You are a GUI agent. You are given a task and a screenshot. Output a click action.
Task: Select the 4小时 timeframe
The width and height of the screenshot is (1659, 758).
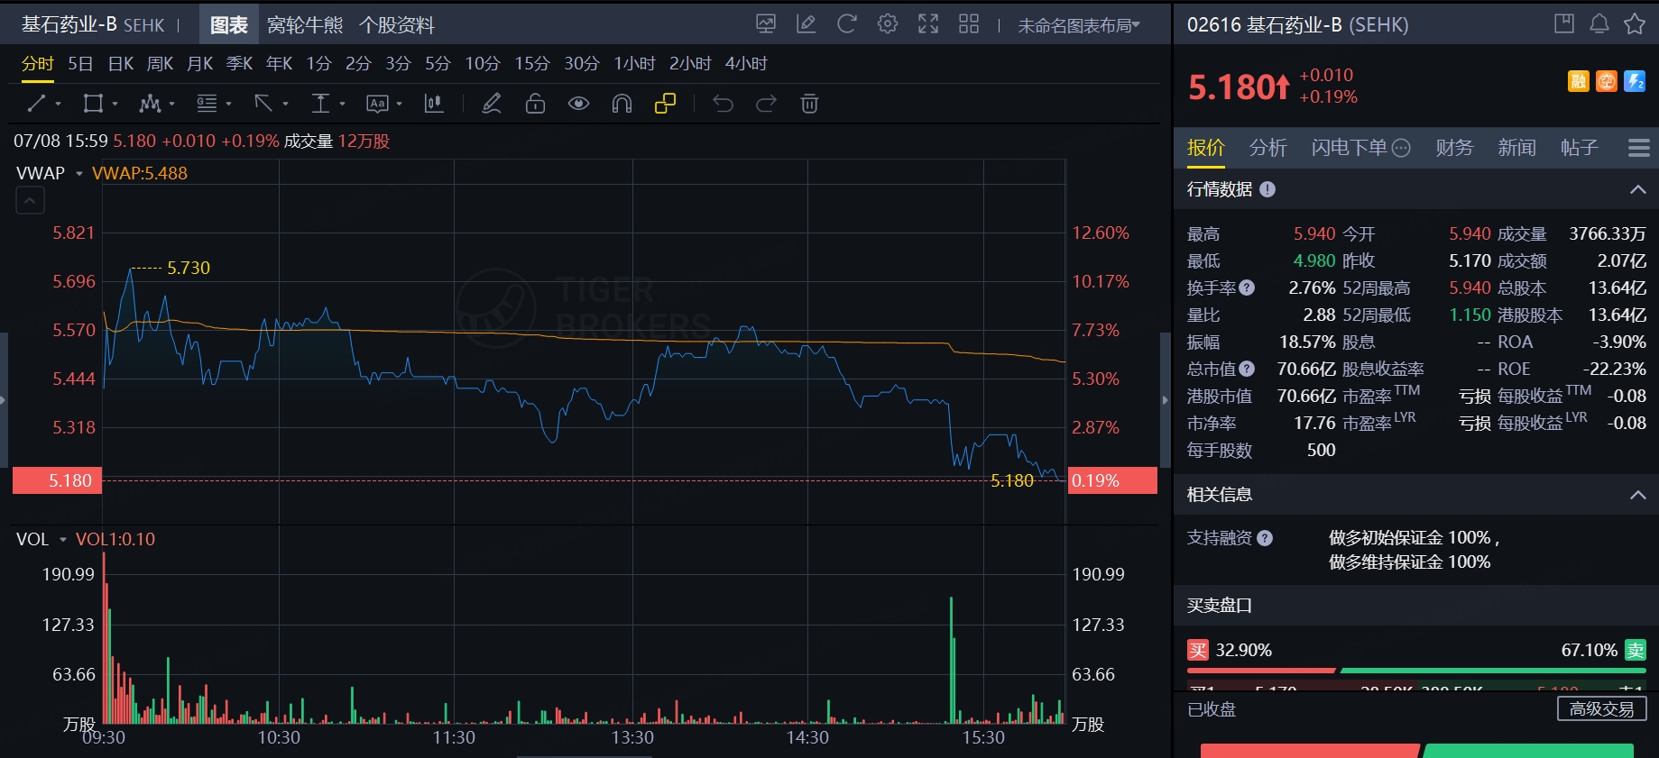pos(746,64)
